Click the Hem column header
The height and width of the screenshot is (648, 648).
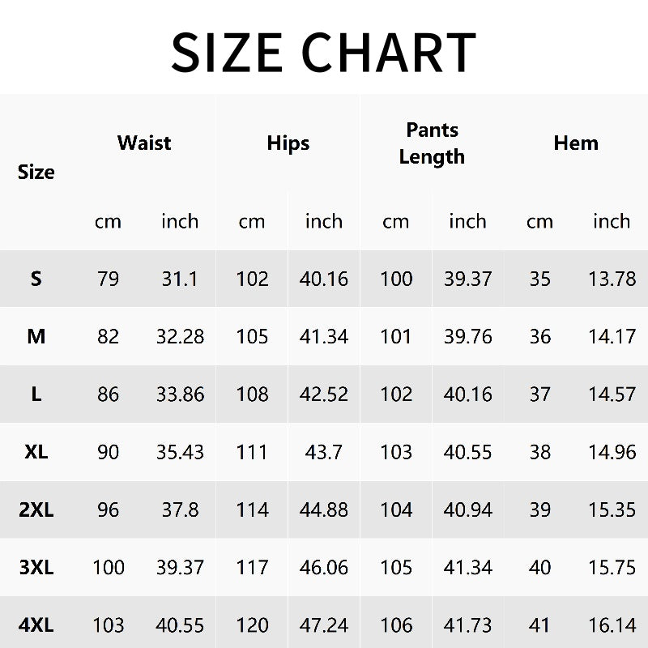pyautogui.click(x=576, y=143)
